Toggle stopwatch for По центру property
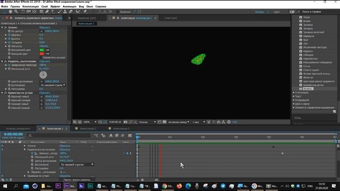Viewport: 340px width, 191px height. coord(9,31)
